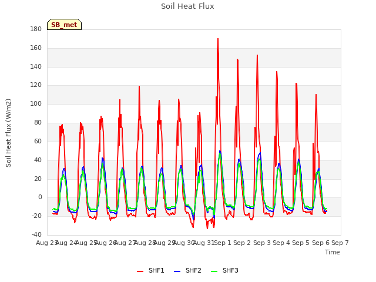Screen dimensions: 376x282
Task: Click the green SHF3 legend line marker
Action: click(x=214, y=271)
